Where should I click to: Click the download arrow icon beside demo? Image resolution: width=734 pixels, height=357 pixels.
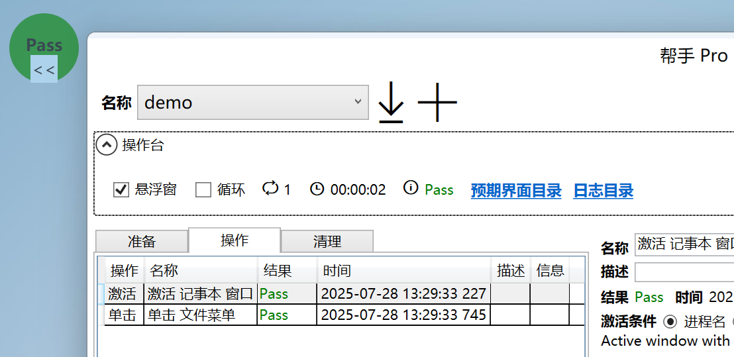click(x=391, y=102)
